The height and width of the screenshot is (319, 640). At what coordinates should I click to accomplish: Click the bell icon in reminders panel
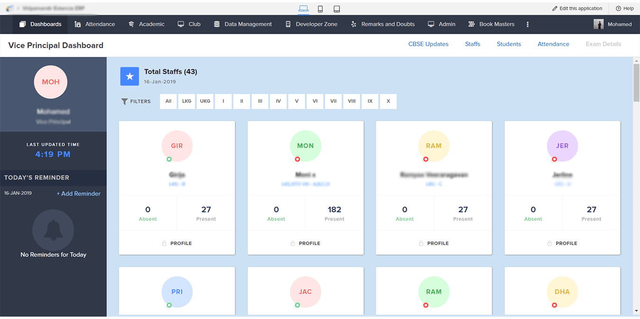coord(53,230)
